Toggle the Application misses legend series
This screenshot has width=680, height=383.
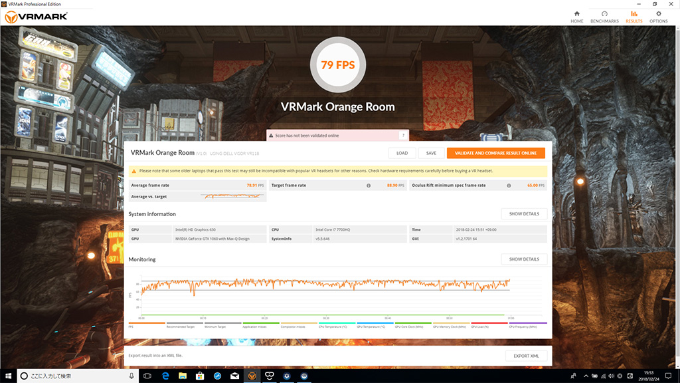click(261, 324)
